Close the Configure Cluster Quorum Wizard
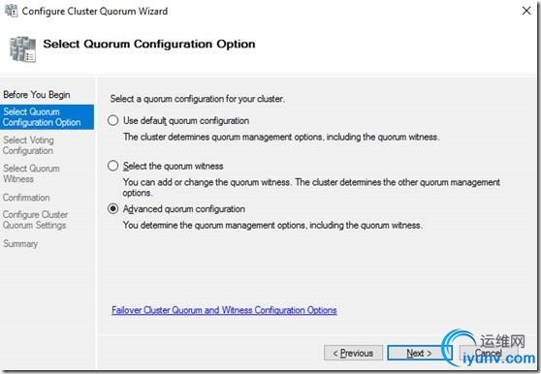 (x=526, y=11)
